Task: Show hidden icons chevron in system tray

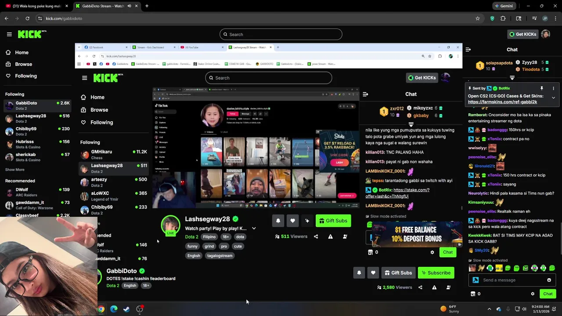Action: [x=489, y=309]
